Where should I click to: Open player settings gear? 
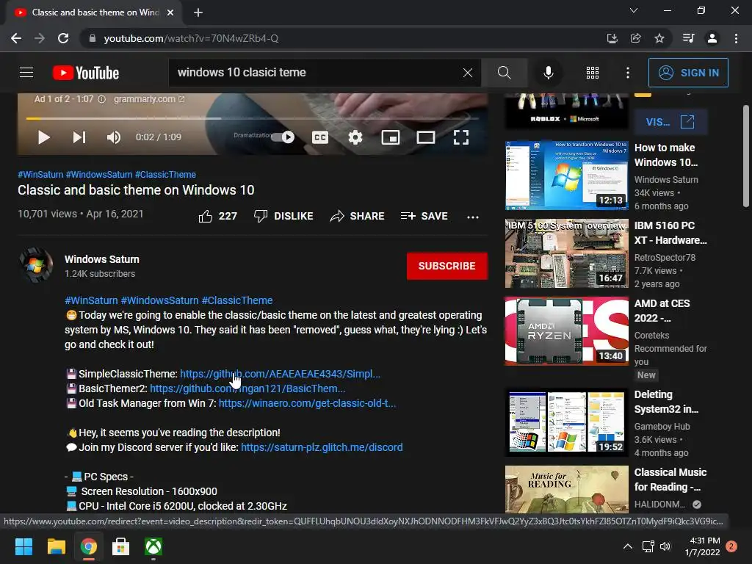(355, 137)
